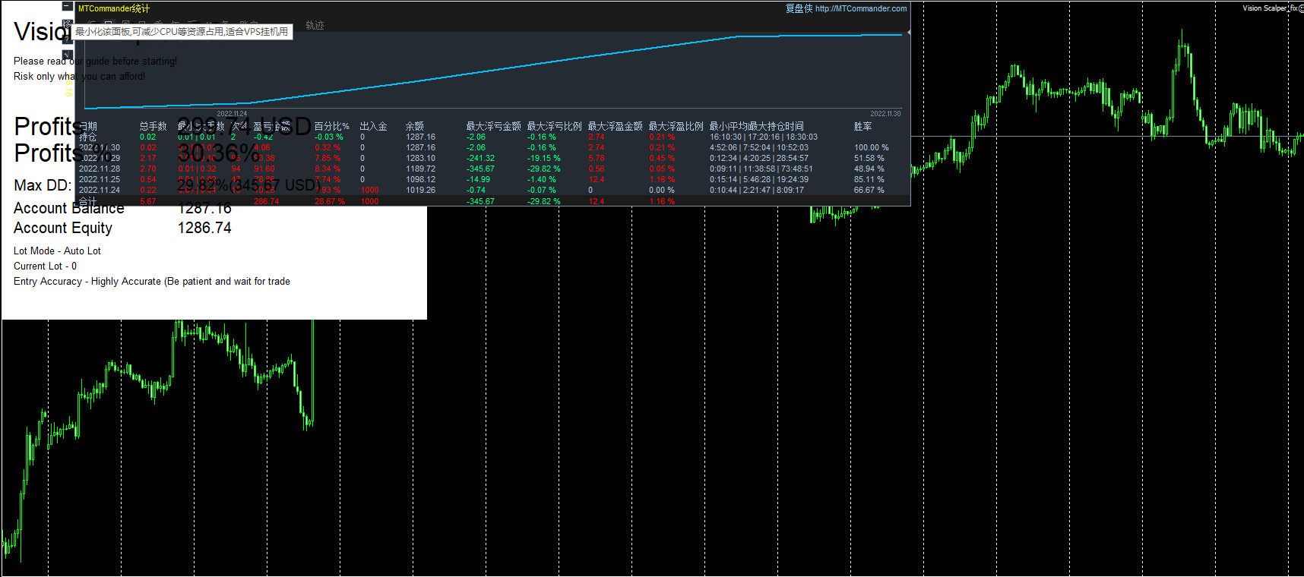The image size is (1304, 577).
Task: Click the floating profit ratio 0.45 %
Action: point(662,158)
